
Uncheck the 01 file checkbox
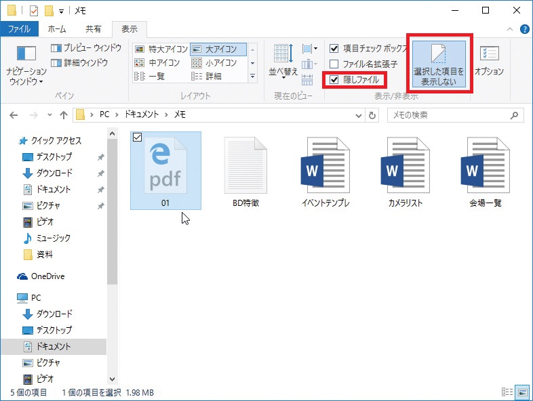click(138, 138)
